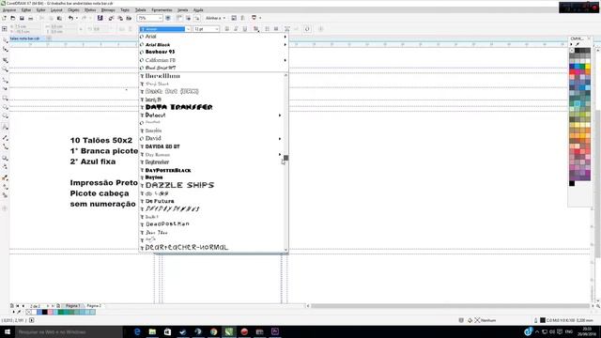Select the Text tool
This screenshot has height=338, width=601.
(5, 127)
